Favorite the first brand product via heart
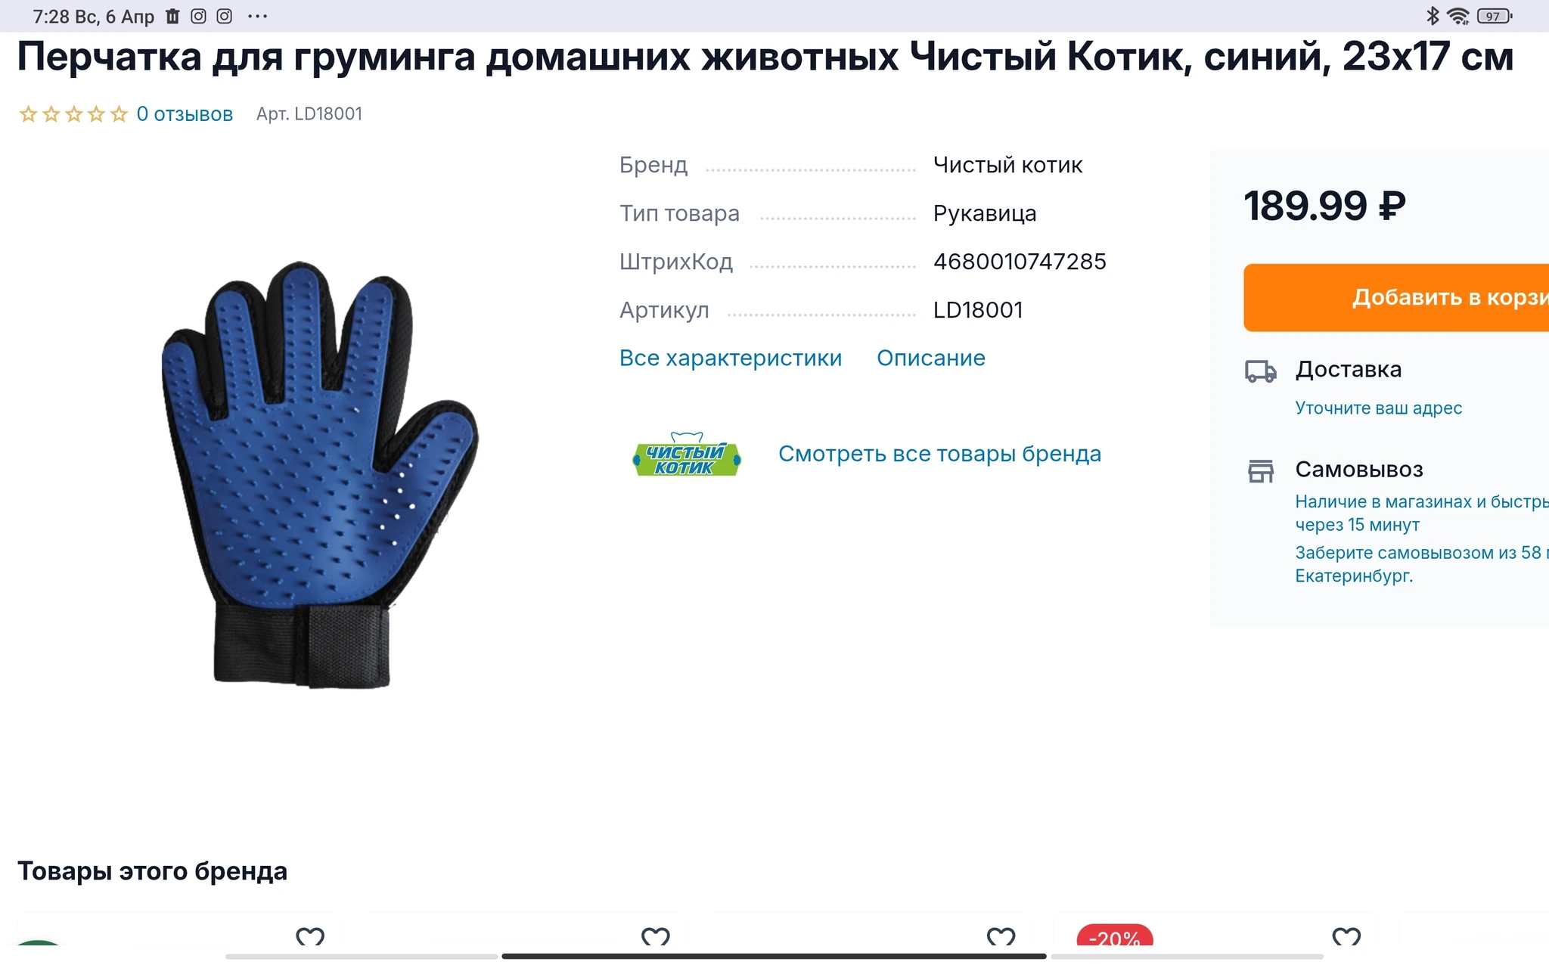Image resolution: width=1549 pixels, height=968 pixels. [x=310, y=936]
